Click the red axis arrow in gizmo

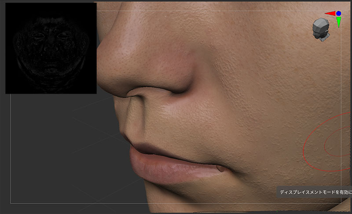point(330,14)
